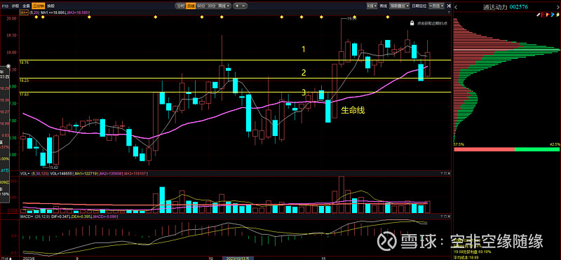Click the stock code 002576
The image size is (561, 260).
519,7
